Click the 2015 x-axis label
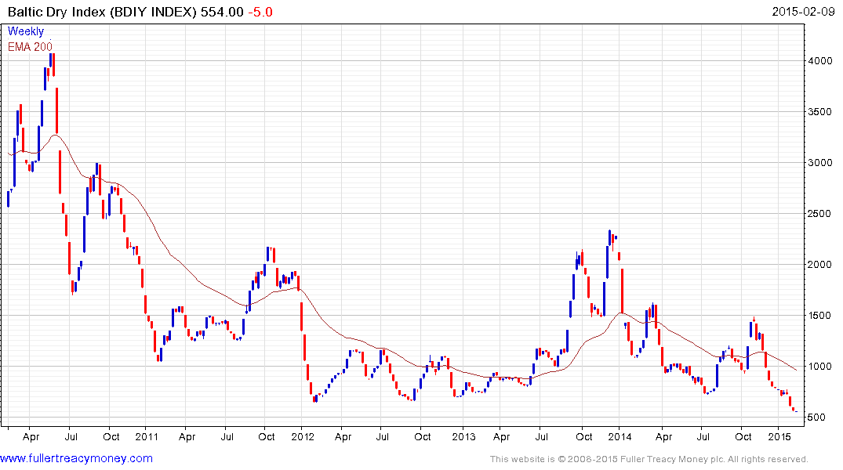 [x=779, y=436]
